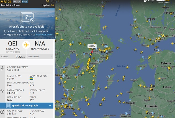Select the red MR104 aircraft on map
The image size is (175, 118).
(92, 52)
